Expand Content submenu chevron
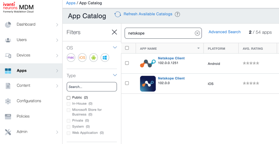The width and height of the screenshot is (279, 144). click(57, 86)
